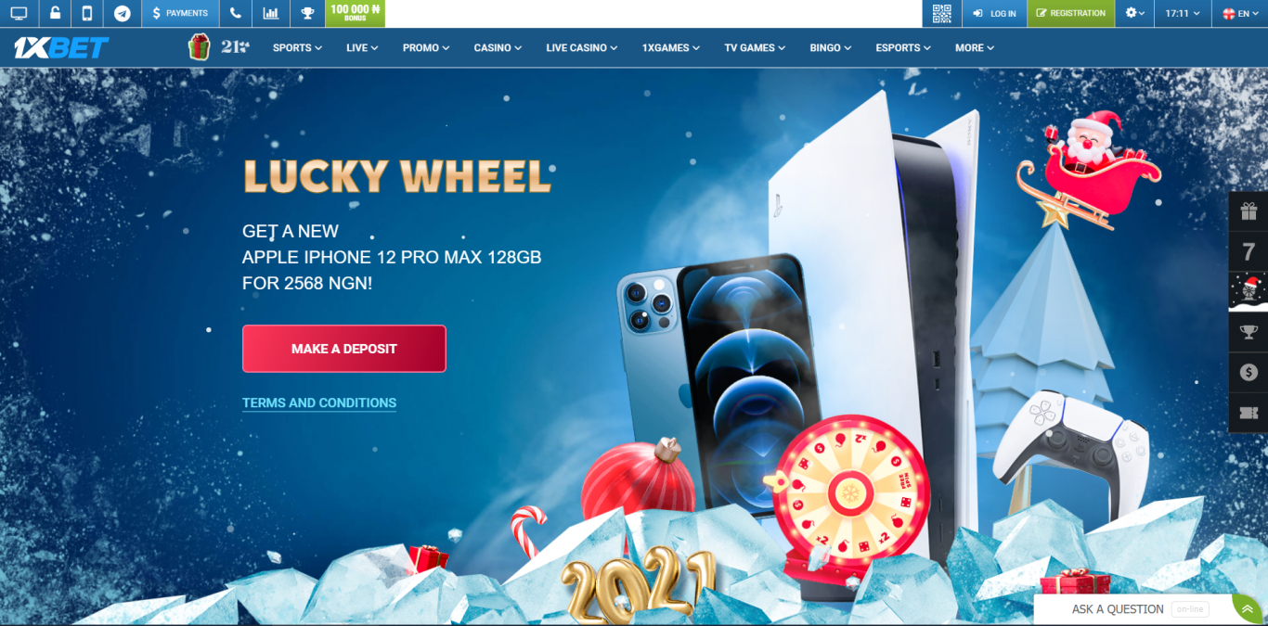The height and width of the screenshot is (626, 1268).
Task: Open the CASINO menu
Action: coord(498,47)
